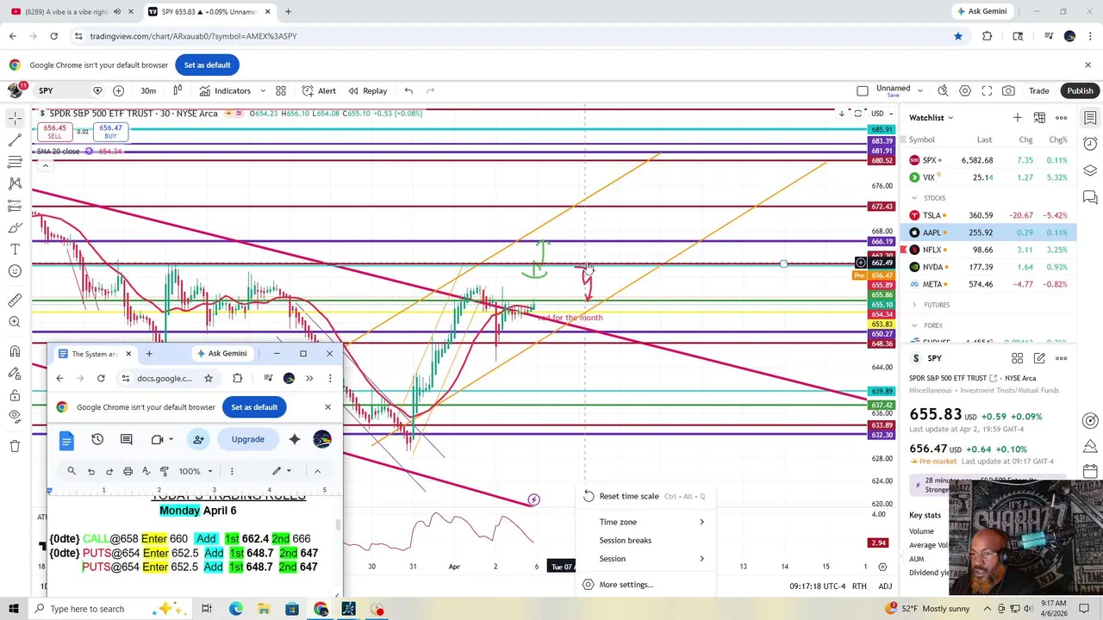Undo the last chart action
The image size is (1103, 620).
coord(408,90)
